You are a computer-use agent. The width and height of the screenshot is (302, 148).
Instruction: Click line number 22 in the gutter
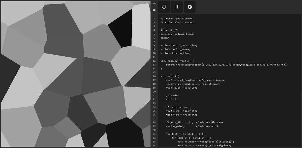[154, 99]
